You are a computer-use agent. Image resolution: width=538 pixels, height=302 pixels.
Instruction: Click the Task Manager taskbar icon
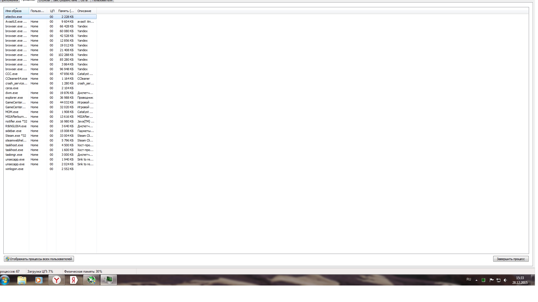109,280
